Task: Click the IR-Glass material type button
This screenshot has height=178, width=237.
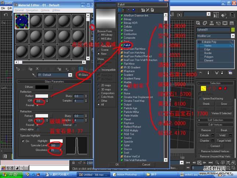Action: click(83, 75)
